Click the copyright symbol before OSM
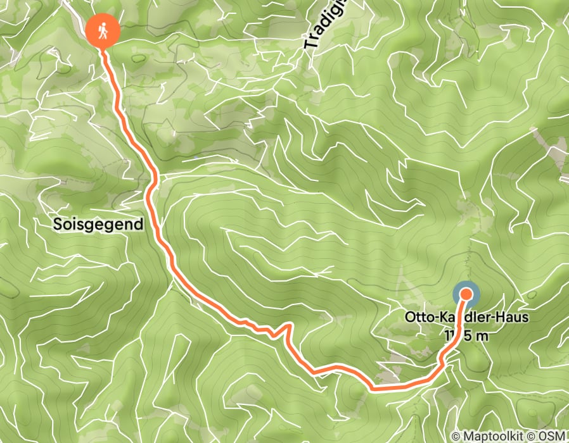 coord(530,435)
